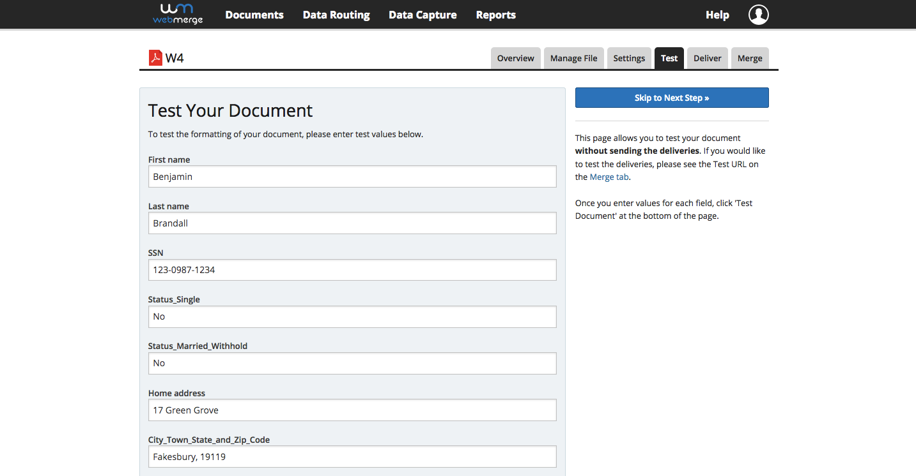Click the First name label
This screenshot has width=916, height=476.
[x=169, y=160]
